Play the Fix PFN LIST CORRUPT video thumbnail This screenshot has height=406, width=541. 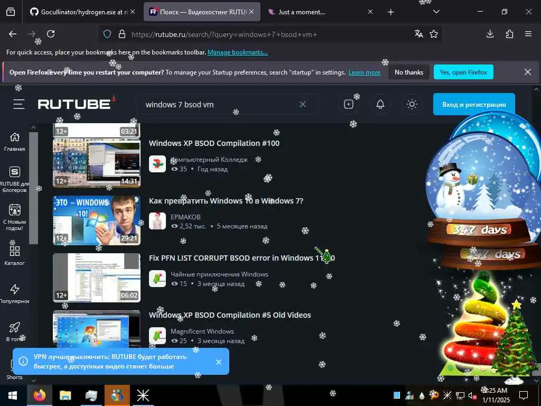pyautogui.click(x=97, y=278)
